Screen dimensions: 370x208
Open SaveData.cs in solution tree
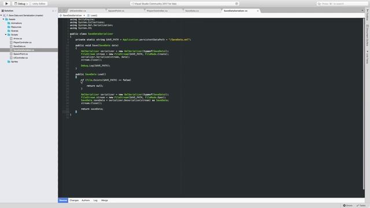[x=19, y=46]
